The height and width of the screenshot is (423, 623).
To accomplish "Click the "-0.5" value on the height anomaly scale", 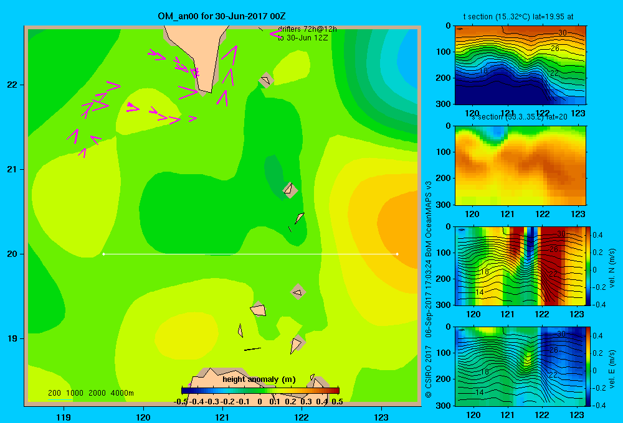I will [x=181, y=402].
